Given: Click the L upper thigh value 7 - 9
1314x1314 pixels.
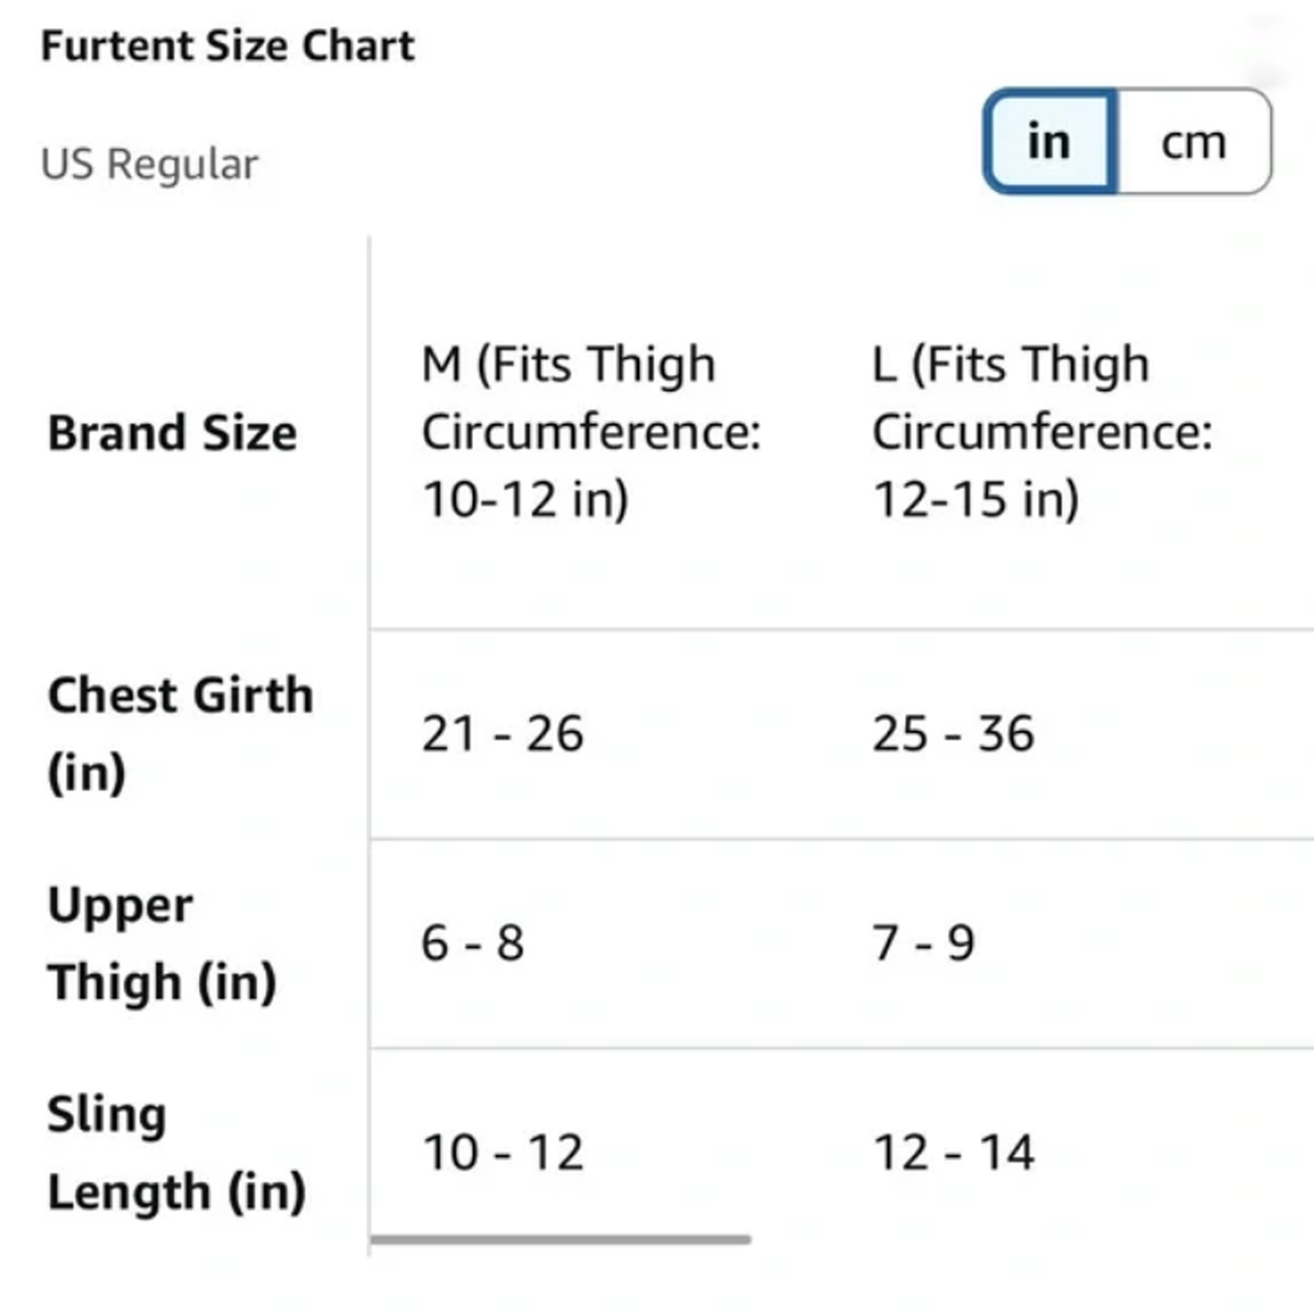Looking at the screenshot, I should point(923,943).
